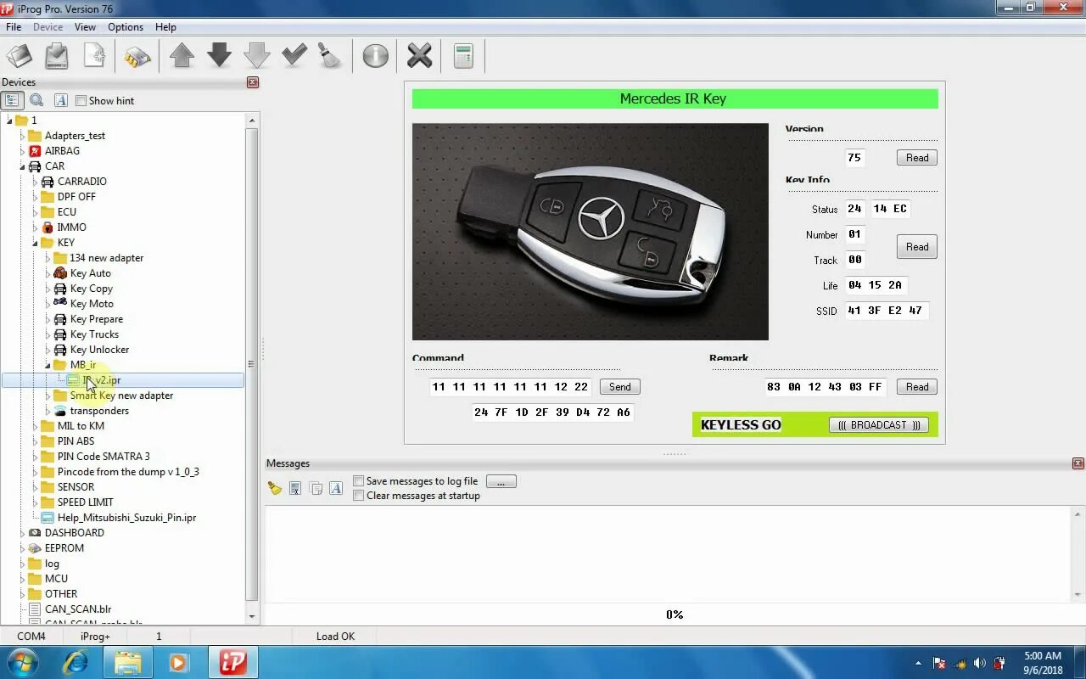Viewport: 1086px width, 679px height.
Task: Open the Help menu
Action: [x=165, y=27]
